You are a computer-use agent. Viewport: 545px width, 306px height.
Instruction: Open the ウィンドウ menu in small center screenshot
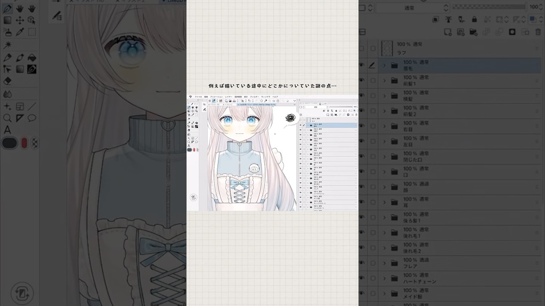(x=266, y=97)
